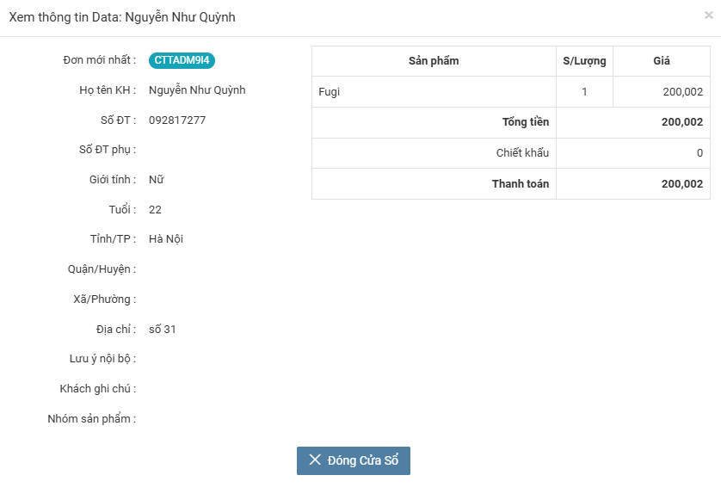
Task: Select the gender value Nữ
Action: (157, 180)
